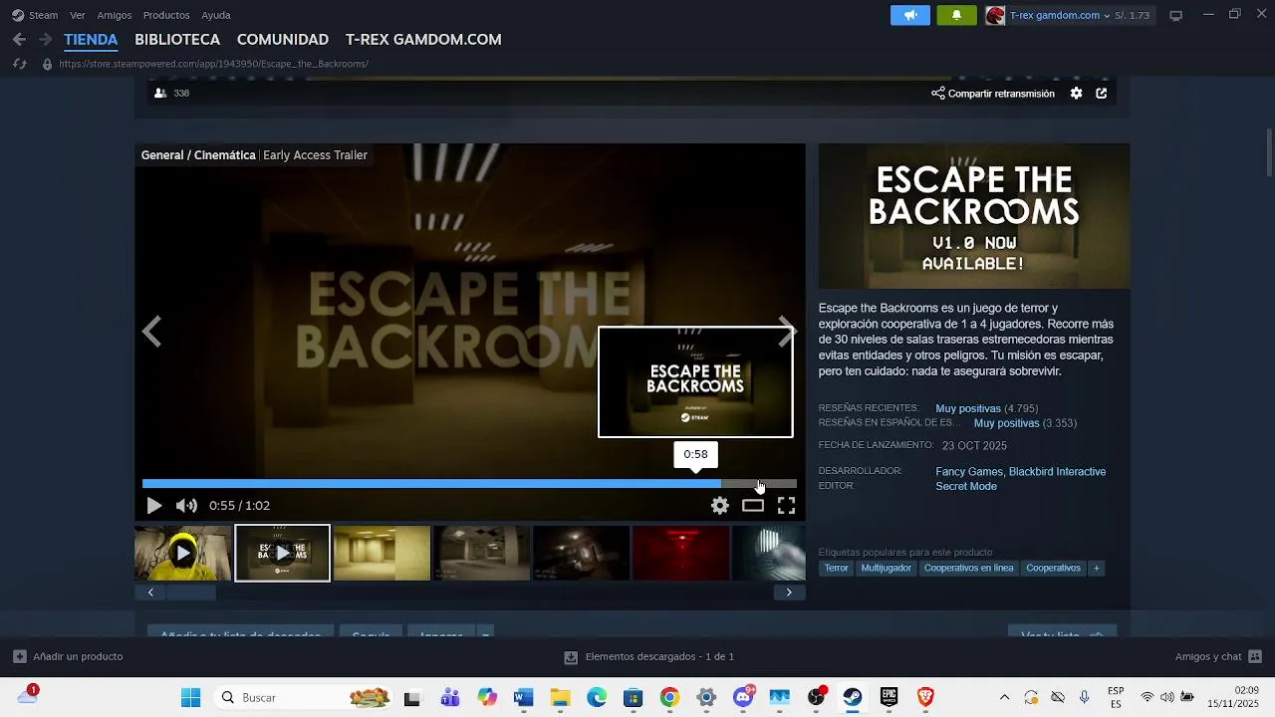
Task: Select Escape the Backrooms trailer thumbnail
Action: click(283, 553)
